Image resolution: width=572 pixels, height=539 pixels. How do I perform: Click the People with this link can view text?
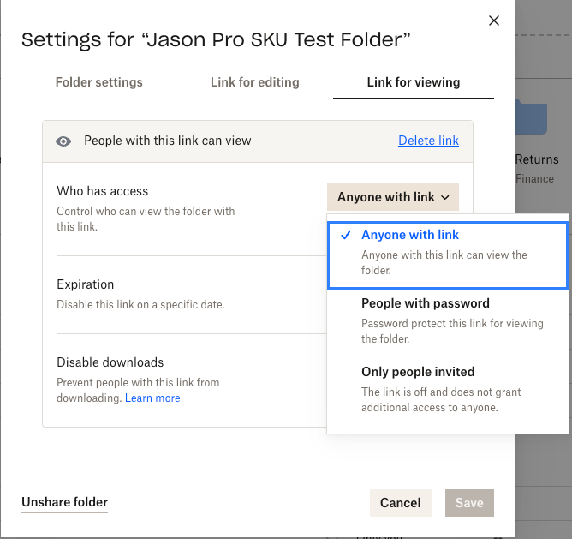click(168, 141)
